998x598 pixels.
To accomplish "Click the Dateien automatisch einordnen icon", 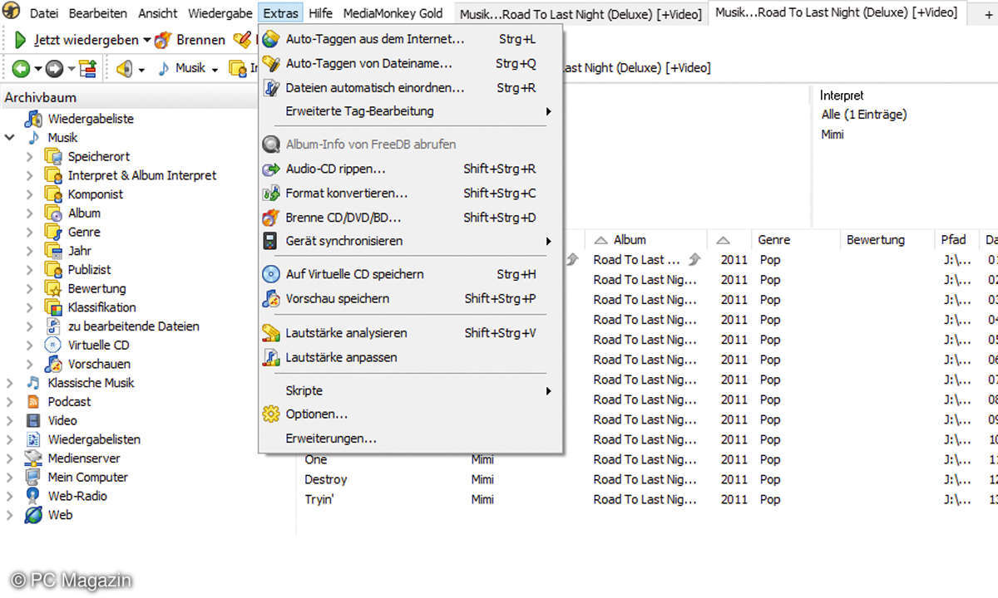I will (271, 87).
